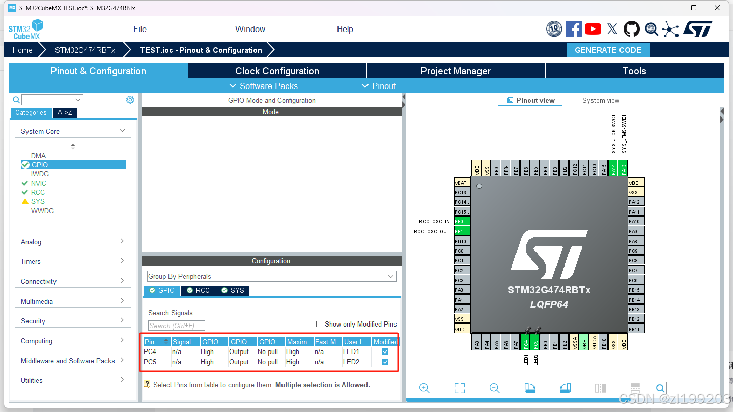
Task: Select PF0 RCC_OSC_IN pin on chip
Action: 462,222
